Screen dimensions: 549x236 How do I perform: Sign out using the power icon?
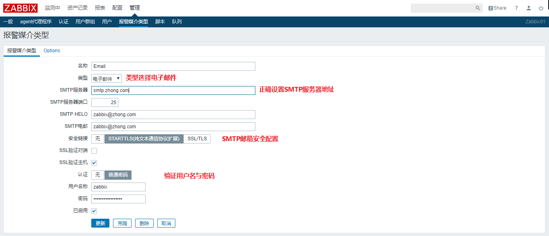click(x=541, y=8)
